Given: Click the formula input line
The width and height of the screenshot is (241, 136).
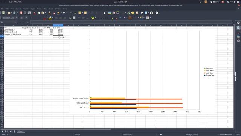Looking at the screenshot, I should pyautogui.click(x=131, y=22).
